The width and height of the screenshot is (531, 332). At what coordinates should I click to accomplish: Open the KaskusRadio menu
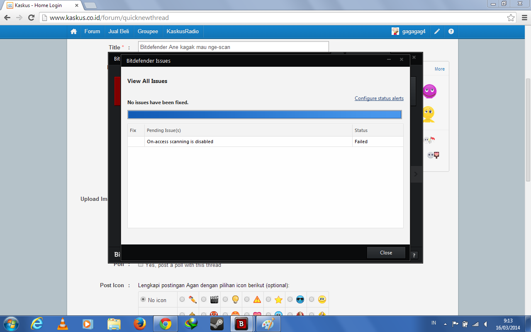[183, 32]
